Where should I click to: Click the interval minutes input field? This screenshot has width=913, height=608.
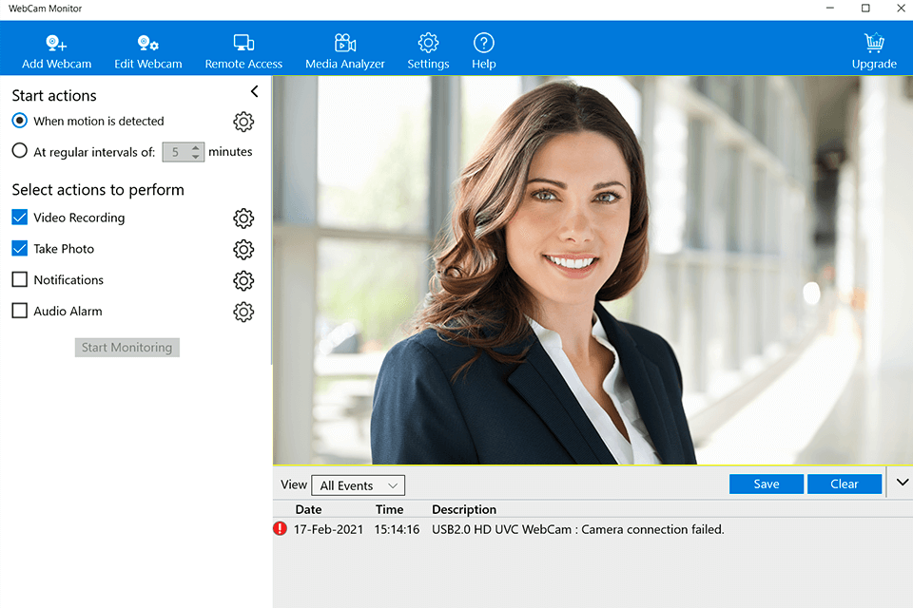click(x=177, y=152)
